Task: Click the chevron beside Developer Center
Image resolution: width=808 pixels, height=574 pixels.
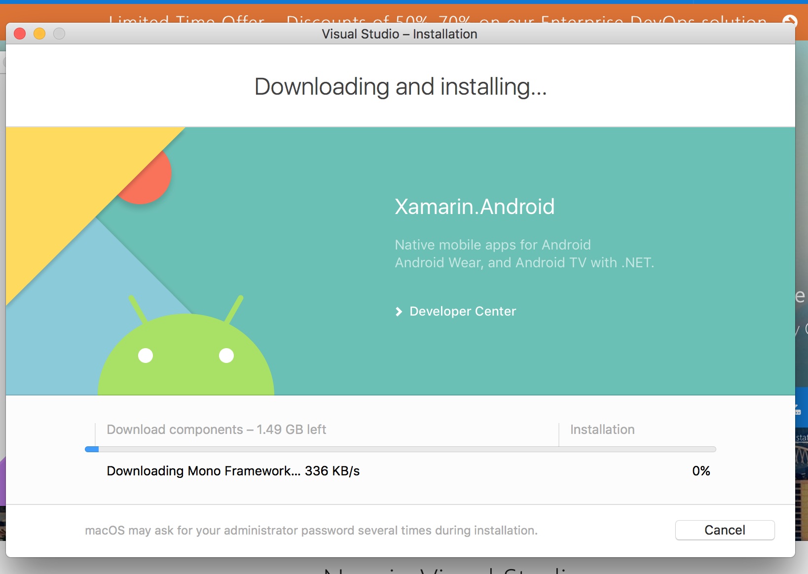Action: click(x=399, y=312)
